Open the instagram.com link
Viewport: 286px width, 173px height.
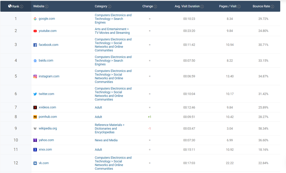(49, 76)
